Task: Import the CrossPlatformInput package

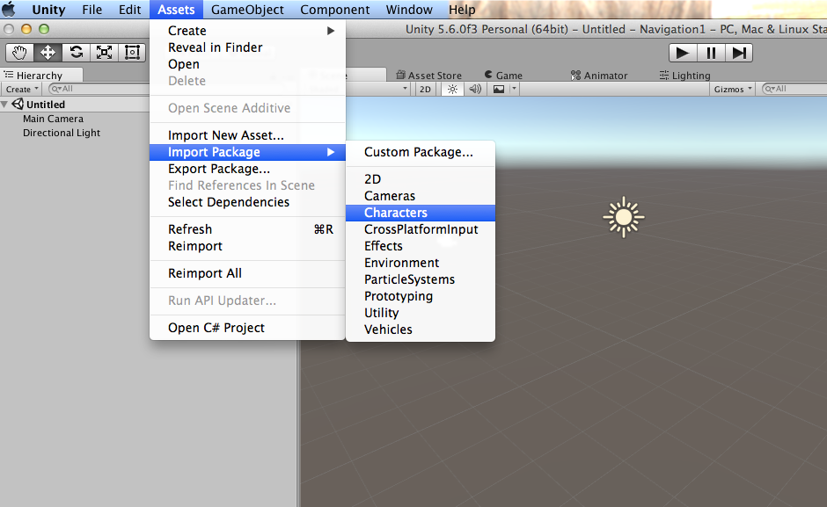Action: pos(421,230)
